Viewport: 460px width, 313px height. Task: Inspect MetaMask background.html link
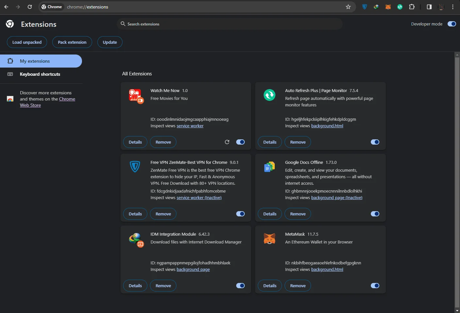[327, 269]
